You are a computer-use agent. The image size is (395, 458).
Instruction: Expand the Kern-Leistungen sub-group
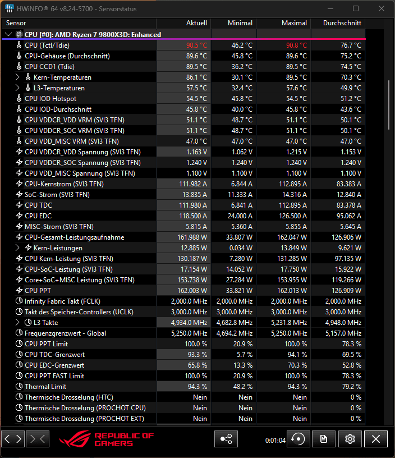[x=17, y=248]
